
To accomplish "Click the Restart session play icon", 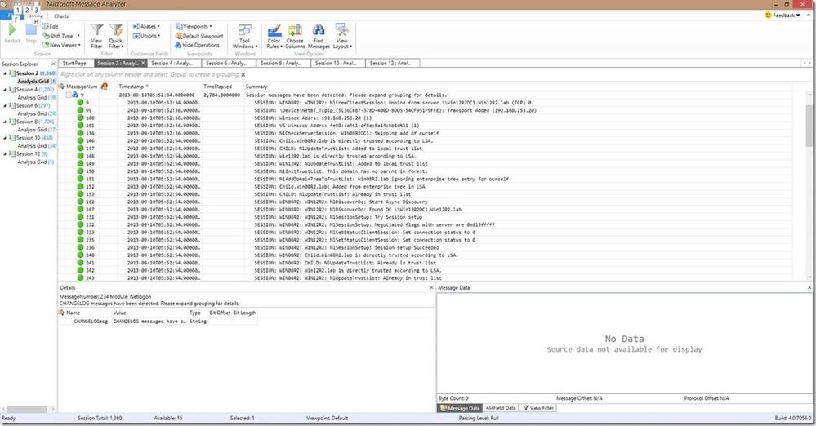I will pyautogui.click(x=12, y=30).
